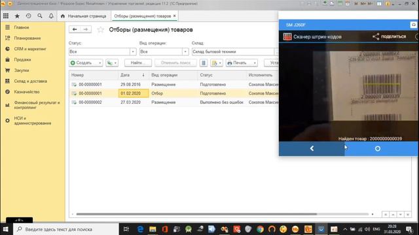Image resolution: width=419 pixels, height=235 pixels.
Task: Click the back navigation arrow
Action: click(x=75, y=29)
